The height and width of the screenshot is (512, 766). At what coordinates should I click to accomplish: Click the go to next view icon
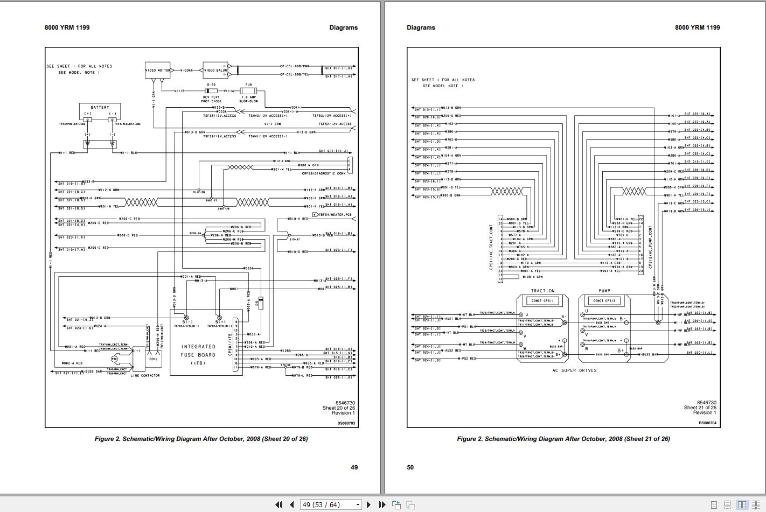point(410,504)
